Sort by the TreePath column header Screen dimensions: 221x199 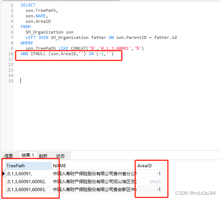pos(29,166)
